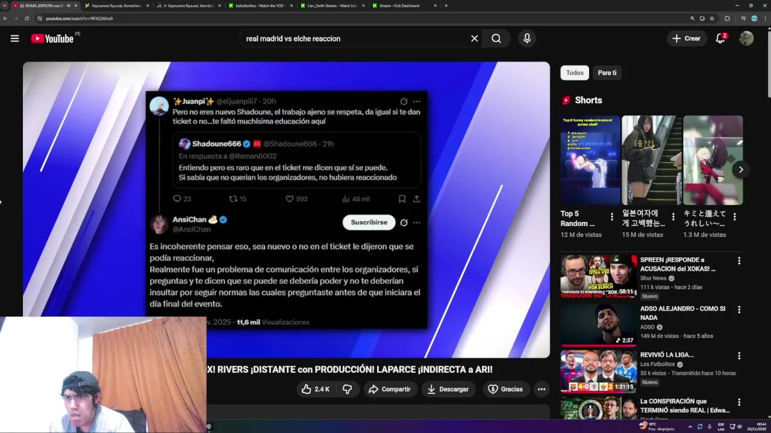771x433 pixels.
Task: Open Chrome extensions puzzle icon
Action: 727,19
